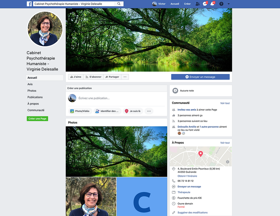The height and width of the screenshot is (216, 280).
Task: Click the map info icon
Action: 227,162
